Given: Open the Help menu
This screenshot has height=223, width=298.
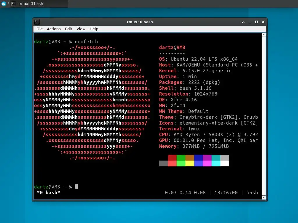Looking at the screenshot, I should coord(94,29).
